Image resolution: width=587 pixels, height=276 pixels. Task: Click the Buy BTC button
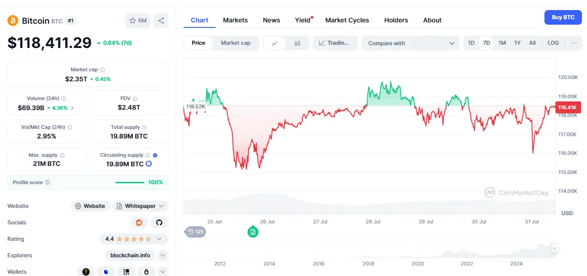click(563, 17)
